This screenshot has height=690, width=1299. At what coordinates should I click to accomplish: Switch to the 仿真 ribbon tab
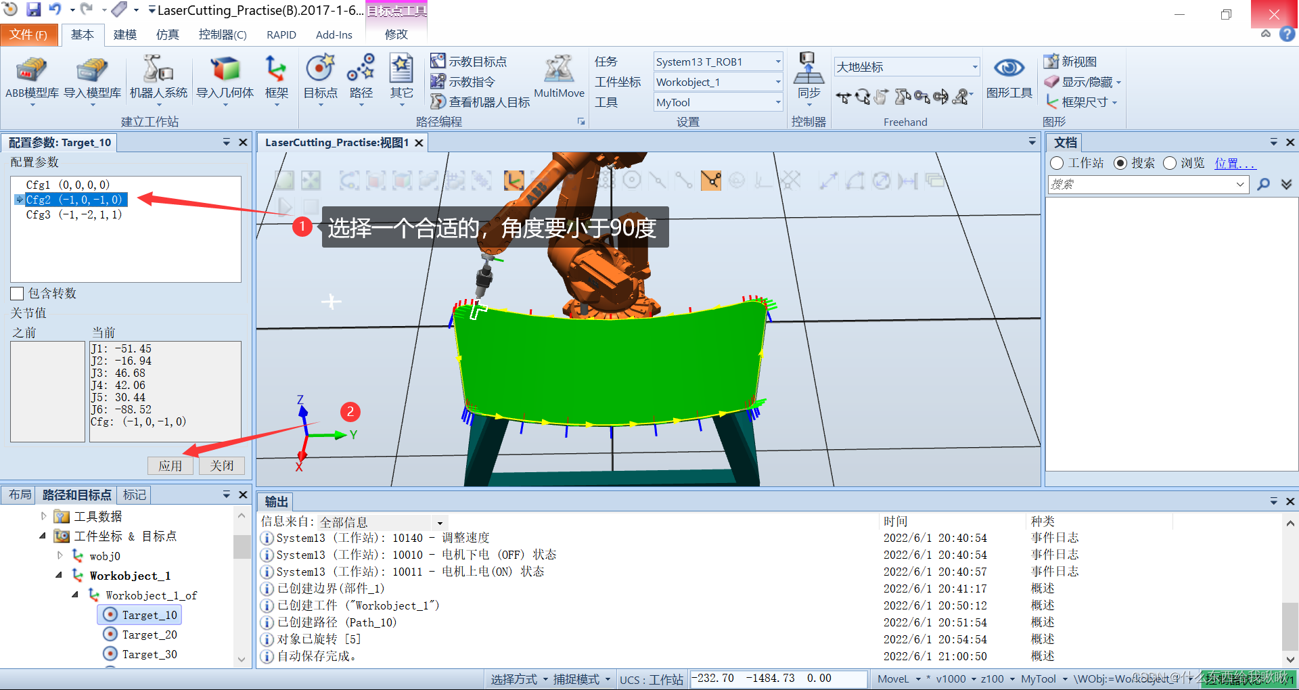(x=168, y=34)
